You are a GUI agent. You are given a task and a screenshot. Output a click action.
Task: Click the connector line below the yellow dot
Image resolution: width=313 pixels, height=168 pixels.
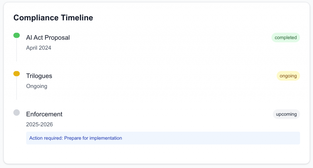click(x=17, y=89)
